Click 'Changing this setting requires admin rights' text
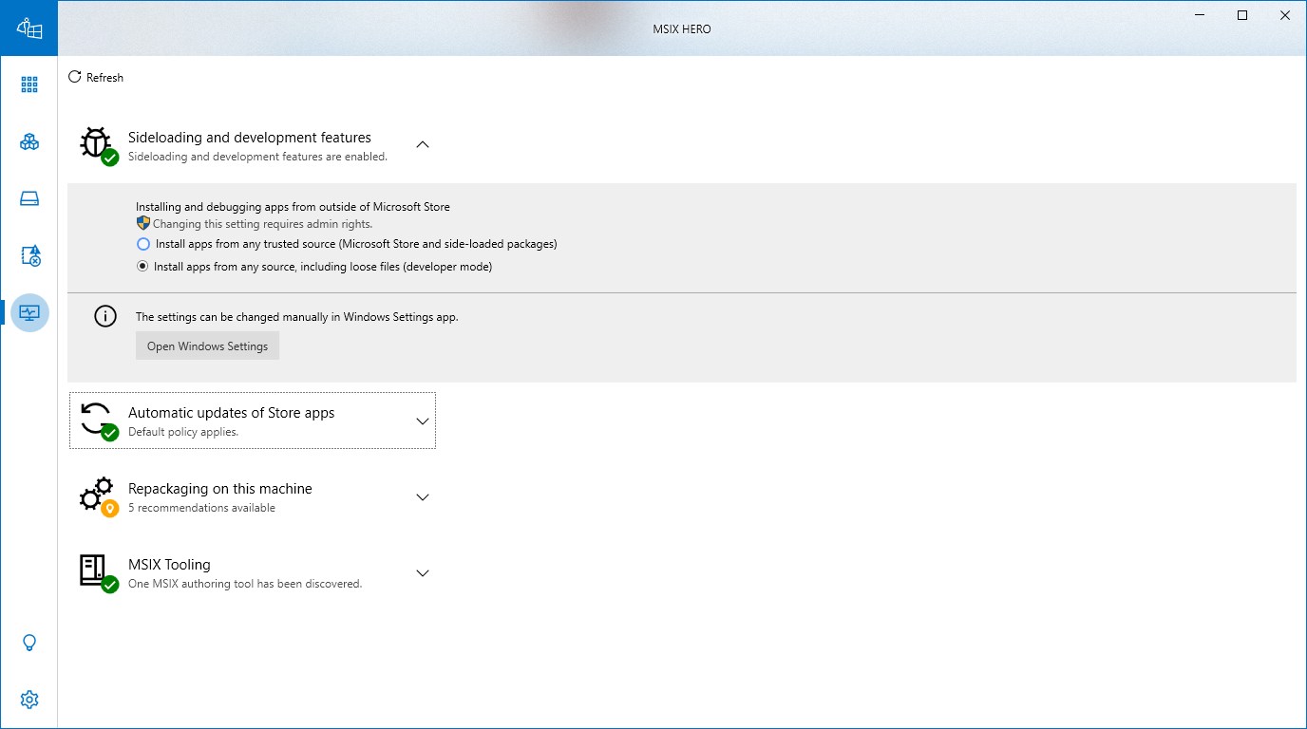 (263, 224)
